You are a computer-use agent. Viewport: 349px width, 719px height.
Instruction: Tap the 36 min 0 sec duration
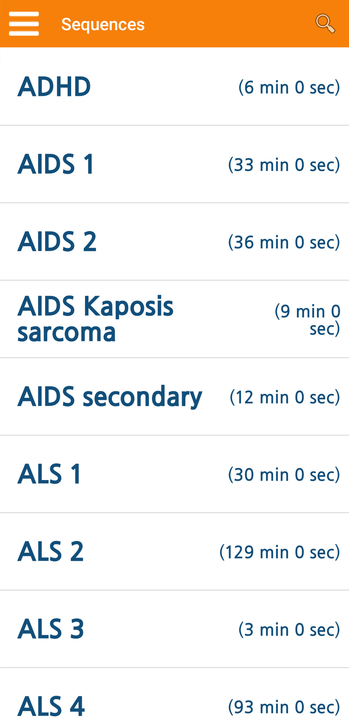click(x=284, y=242)
